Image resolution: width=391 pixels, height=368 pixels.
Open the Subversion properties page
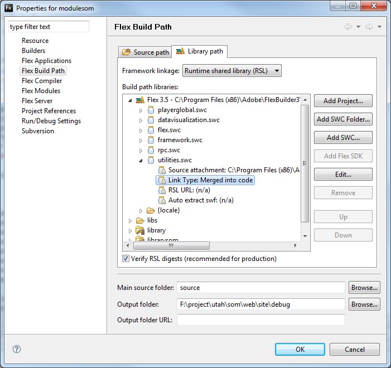pyautogui.click(x=38, y=131)
